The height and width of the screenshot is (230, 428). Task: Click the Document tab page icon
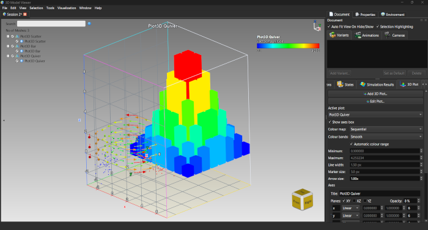pyautogui.click(x=331, y=14)
